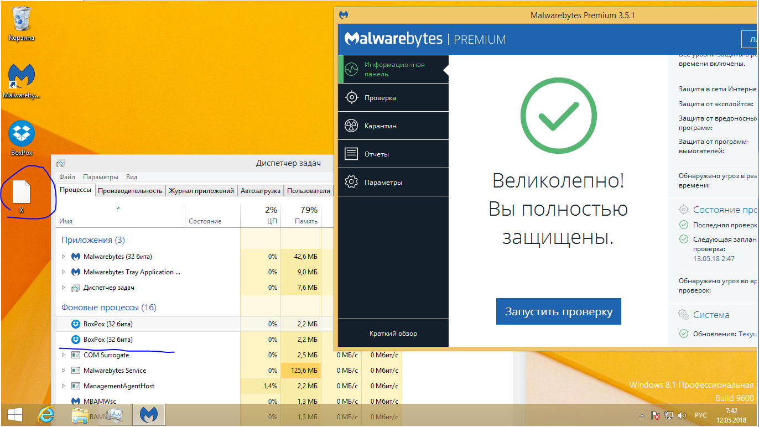Sort processes by the Состояние column header
The height and width of the screenshot is (427, 759).
point(212,216)
